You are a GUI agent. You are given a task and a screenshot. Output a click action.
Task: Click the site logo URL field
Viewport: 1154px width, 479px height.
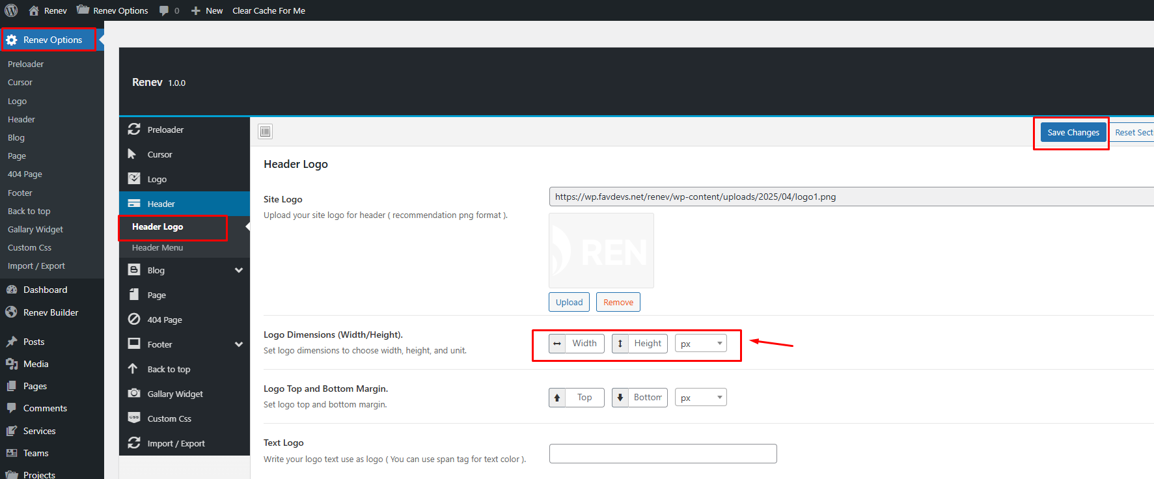[851, 197]
